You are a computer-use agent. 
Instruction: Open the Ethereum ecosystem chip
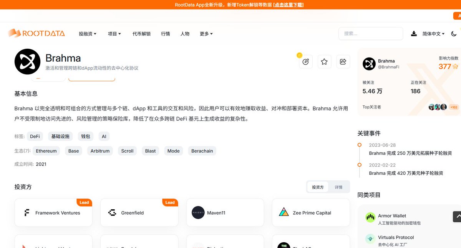click(46, 151)
